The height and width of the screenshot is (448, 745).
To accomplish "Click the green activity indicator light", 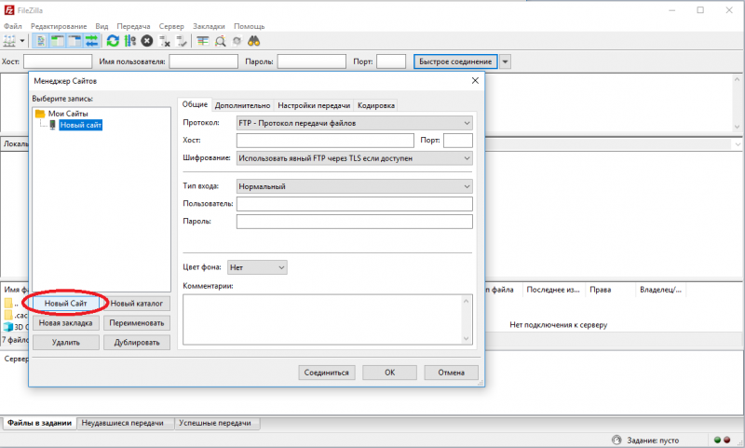I will (717, 440).
